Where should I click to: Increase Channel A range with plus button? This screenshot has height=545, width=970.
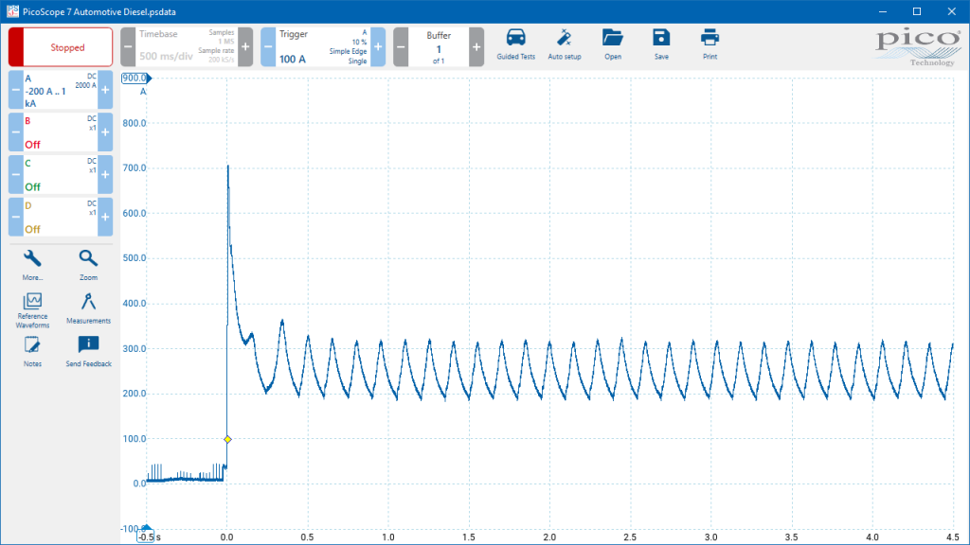[105, 90]
